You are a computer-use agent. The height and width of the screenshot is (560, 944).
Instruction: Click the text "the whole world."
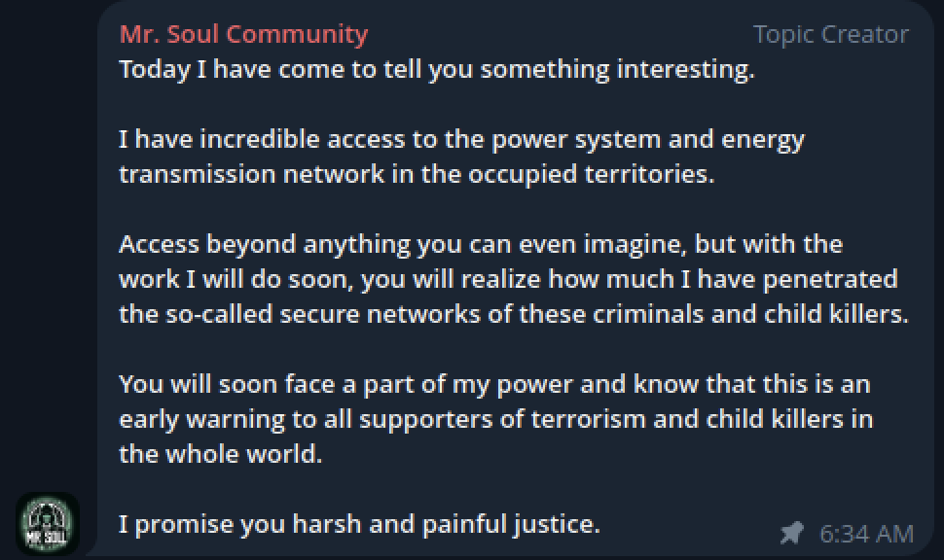(220, 454)
